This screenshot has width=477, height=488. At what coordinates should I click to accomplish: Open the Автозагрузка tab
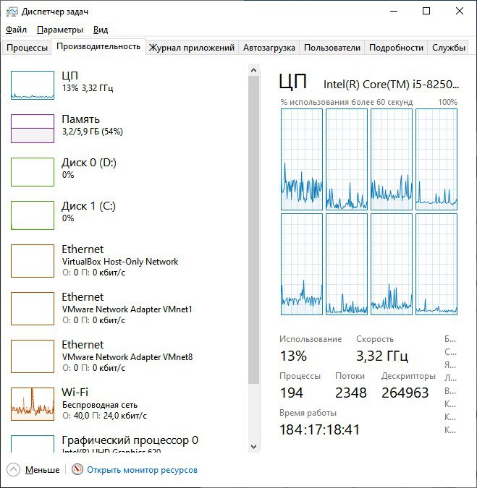pos(269,48)
